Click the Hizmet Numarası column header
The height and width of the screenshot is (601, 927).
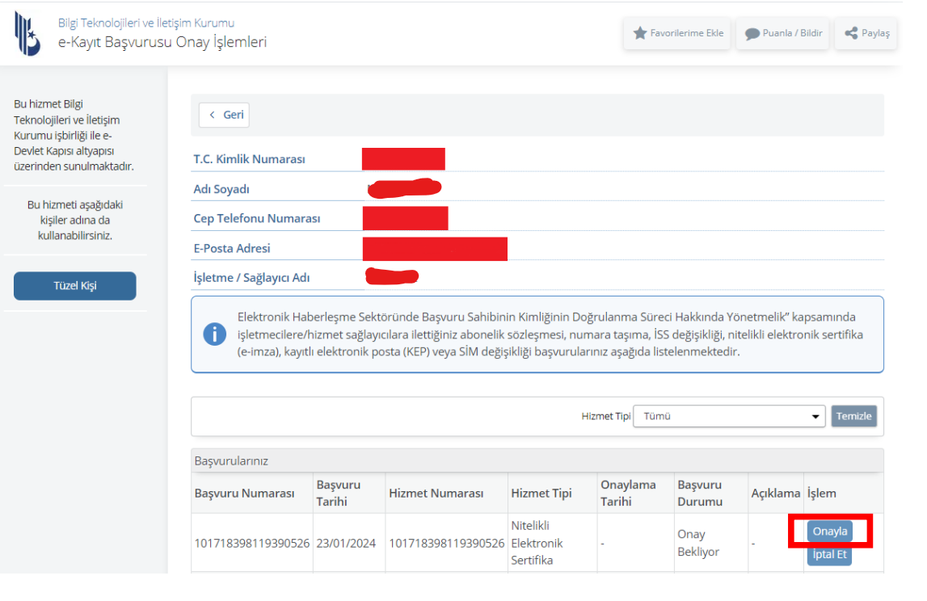tap(436, 494)
